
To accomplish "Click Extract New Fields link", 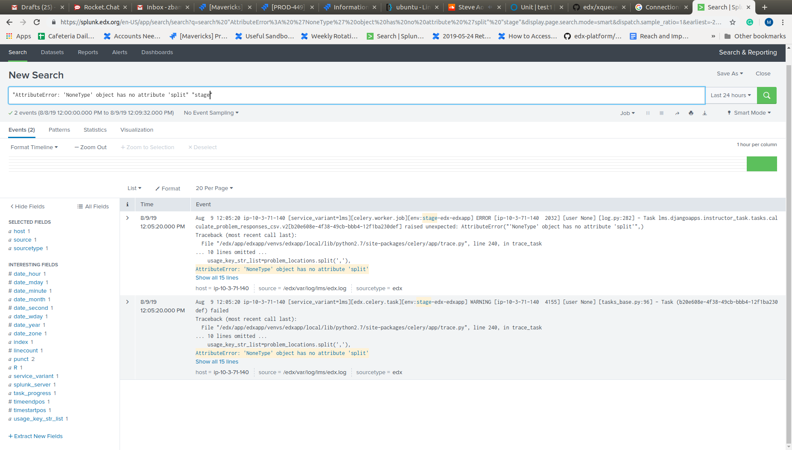I will (35, 436).
